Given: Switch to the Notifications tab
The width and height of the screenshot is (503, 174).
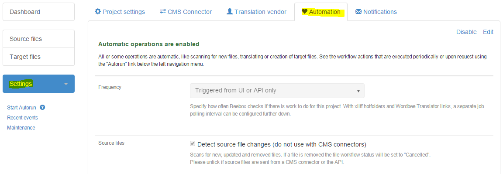Looking at the screenshot, I should (x=376, y=12).
